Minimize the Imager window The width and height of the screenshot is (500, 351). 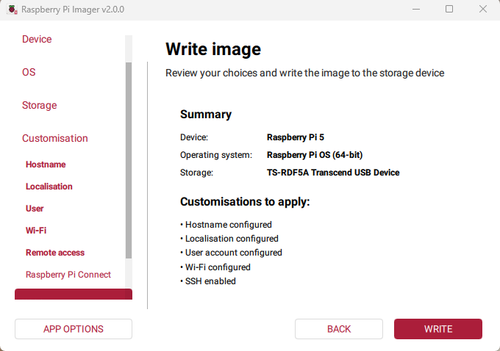coord(416,10)
